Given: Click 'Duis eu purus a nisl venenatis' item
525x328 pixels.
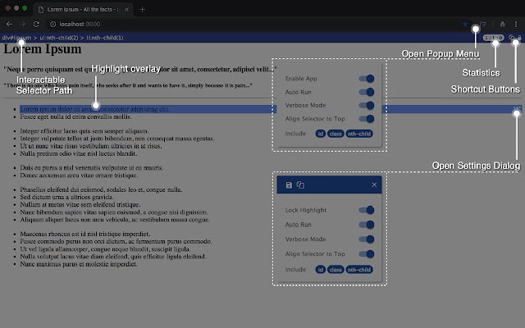Looking at the screenshot, I should 92,167.
